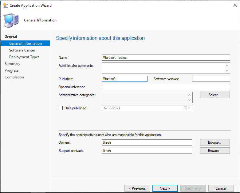Image resolution: width=240 pixels, height=193 pixels.
Task: Click the Date published date field
Action: (x=147, y=108)
